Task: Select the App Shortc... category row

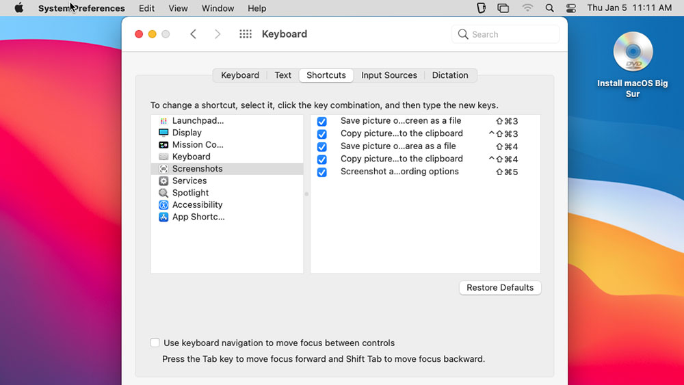Action: (x=227, y=217)
